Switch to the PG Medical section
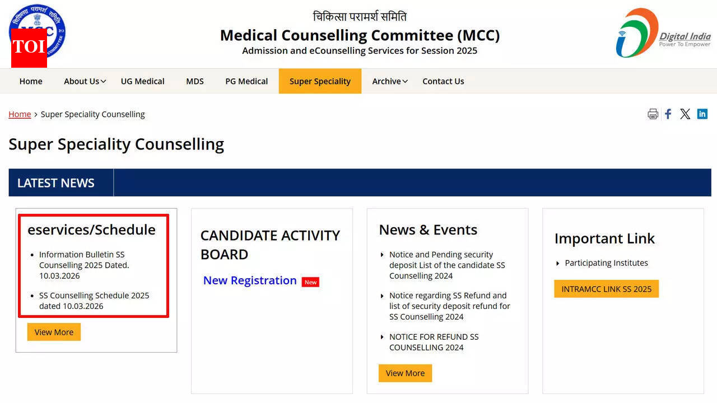Viewport: 717px width, 403px height. tap(246, 81)
